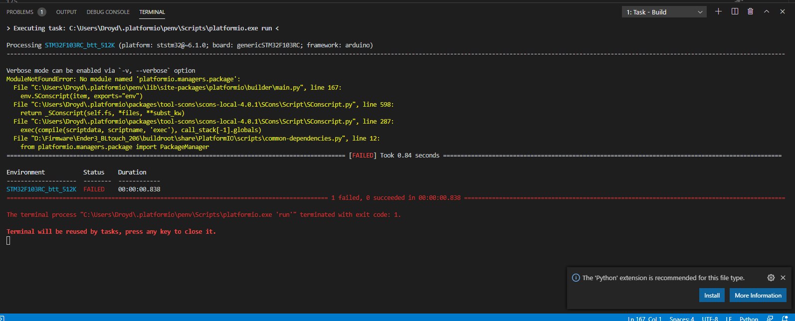Screen dimensions: 795x321
Task: Click 'Terminal will be reused by tasks' line
Action: [x=111, y=232]
